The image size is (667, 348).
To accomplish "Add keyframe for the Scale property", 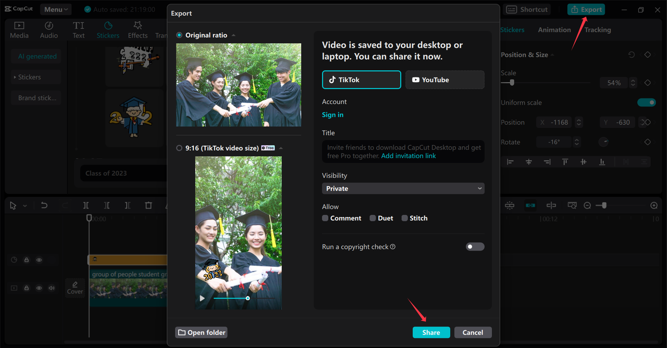I will (x=648, y=83).
